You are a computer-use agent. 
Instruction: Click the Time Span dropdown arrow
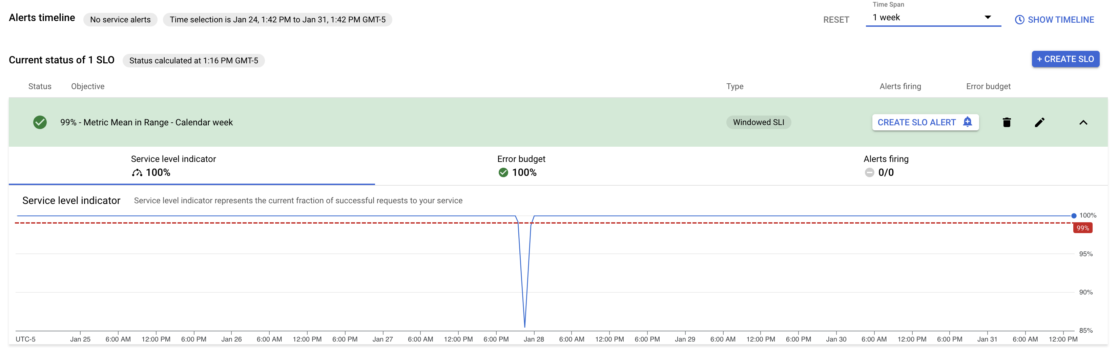click(x=988, y=17)
